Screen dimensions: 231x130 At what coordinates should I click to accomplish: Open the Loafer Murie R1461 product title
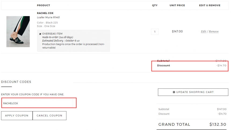click(48, 17)
